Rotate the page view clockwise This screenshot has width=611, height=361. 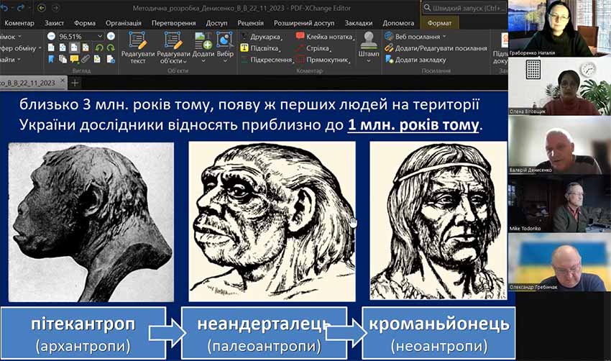[111, 48]
